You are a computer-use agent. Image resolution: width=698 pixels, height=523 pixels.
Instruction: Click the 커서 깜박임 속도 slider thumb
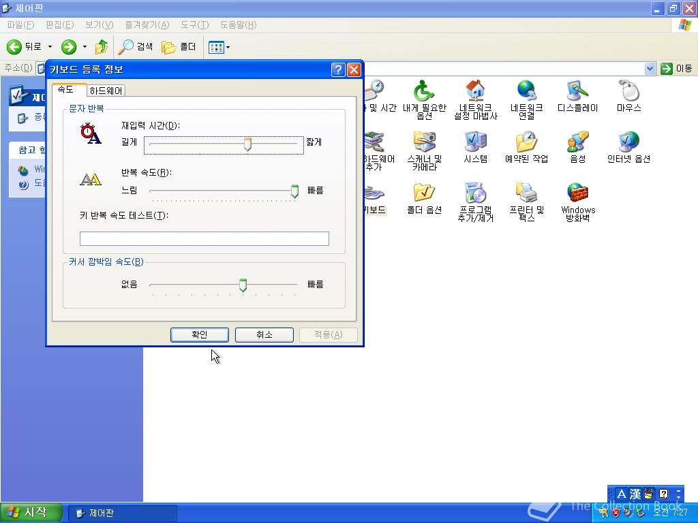(243, 285)
